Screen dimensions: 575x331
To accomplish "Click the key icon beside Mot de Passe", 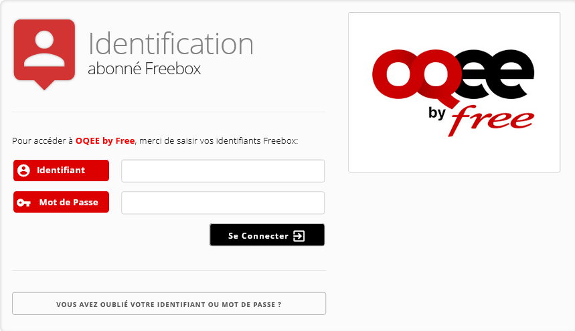I will (x=23, y=203).
